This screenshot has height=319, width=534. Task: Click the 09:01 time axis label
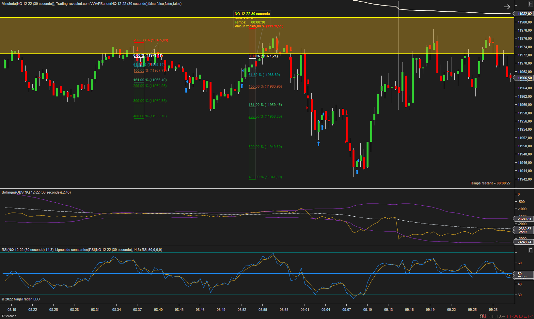click(305, 310)
